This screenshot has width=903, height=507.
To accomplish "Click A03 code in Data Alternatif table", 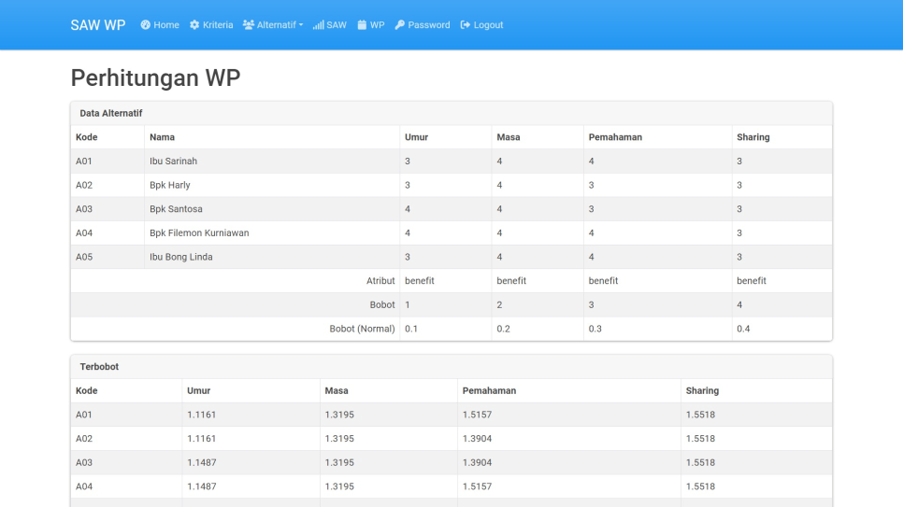I will 84,209.
